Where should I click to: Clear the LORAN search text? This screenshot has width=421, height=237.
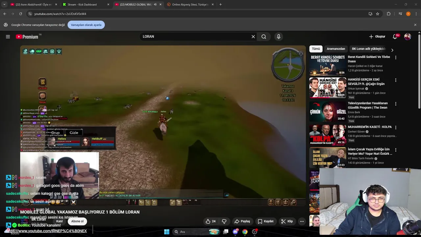pos(253,37)
